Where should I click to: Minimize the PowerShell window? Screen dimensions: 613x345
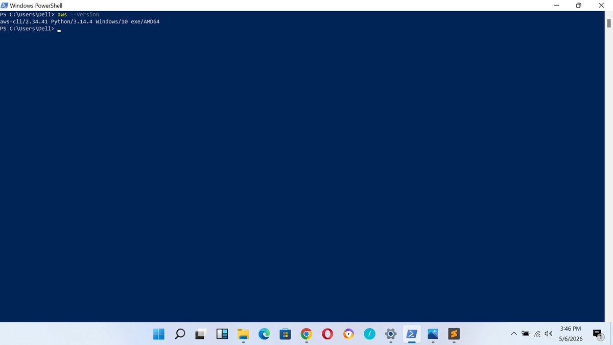(x=556, y=5)
